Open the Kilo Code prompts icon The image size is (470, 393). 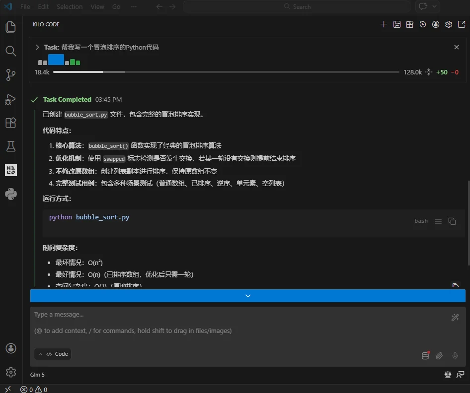pos(397,24)
